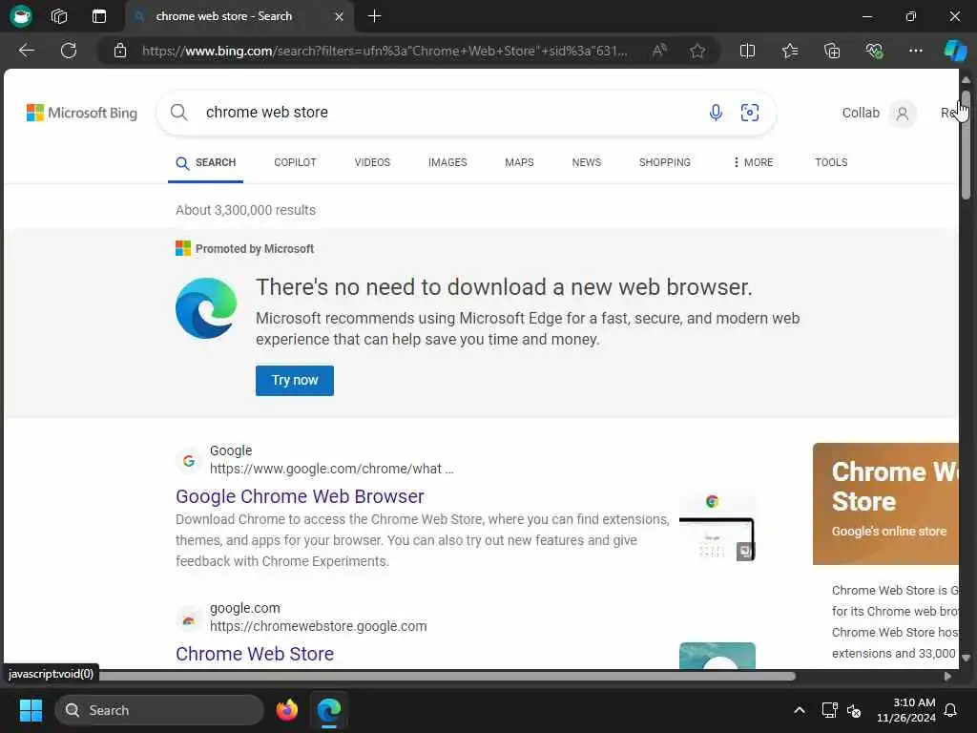Go back with the back arrow
The width and height of the screenshot is (977, 733).
tap(26, 51)
